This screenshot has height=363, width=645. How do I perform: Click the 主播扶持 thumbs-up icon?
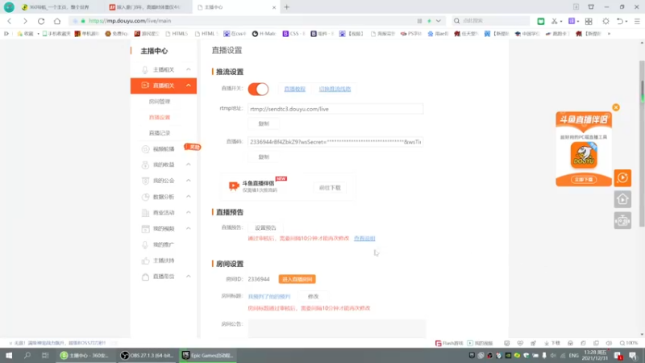145,261
